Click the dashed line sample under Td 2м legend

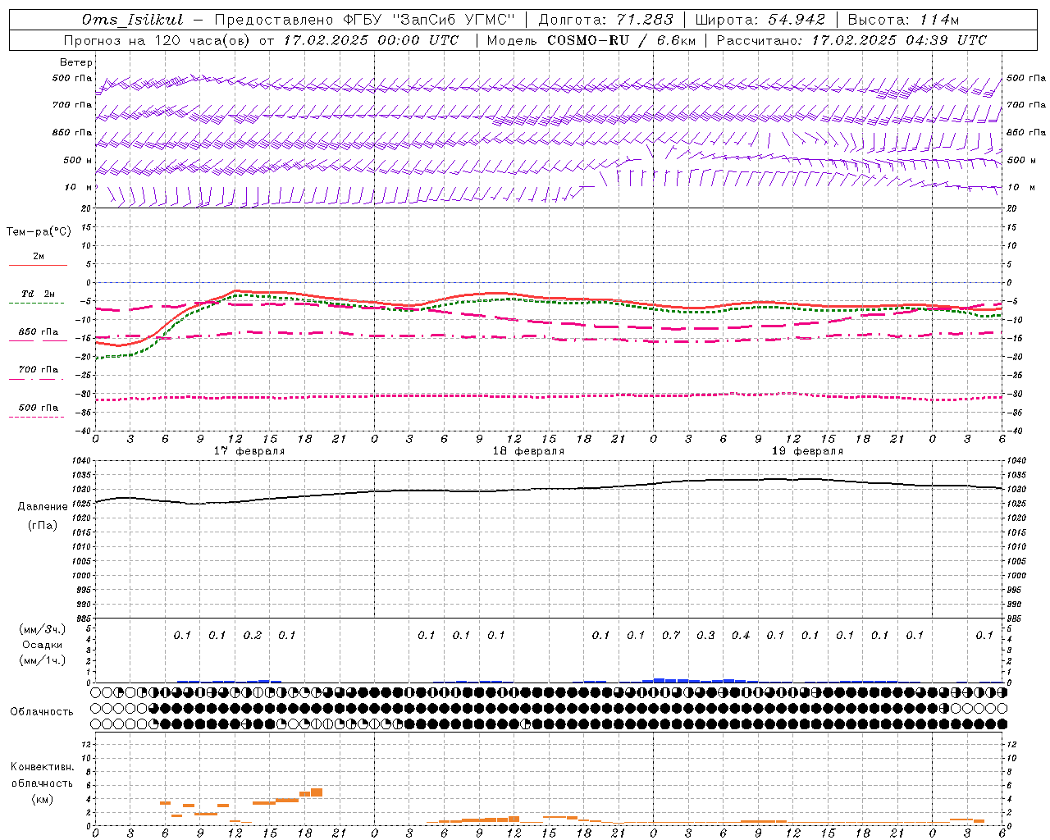click(x=37, y=304)
